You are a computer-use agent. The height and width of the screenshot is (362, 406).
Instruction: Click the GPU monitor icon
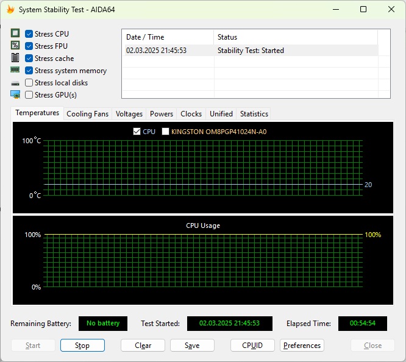(x=15, y=95)
